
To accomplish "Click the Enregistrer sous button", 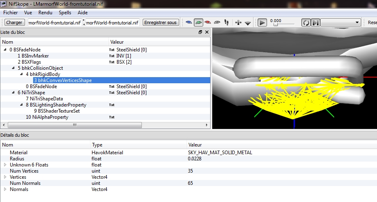I will tap(161, 22).
